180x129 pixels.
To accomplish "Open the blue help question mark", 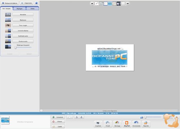I will pos(36,3).
